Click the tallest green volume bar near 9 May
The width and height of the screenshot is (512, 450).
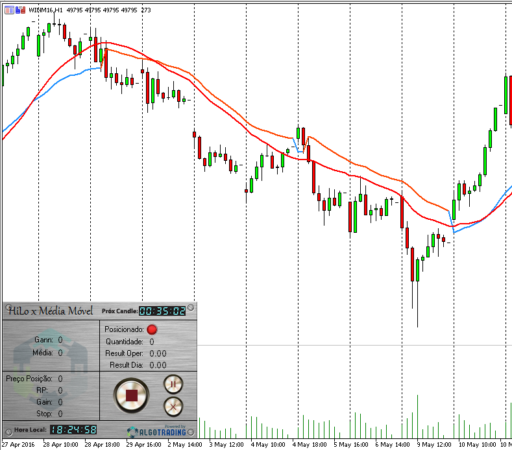click(417, 417)
